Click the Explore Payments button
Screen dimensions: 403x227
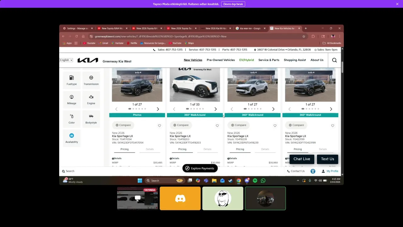(x=200, y=168)
